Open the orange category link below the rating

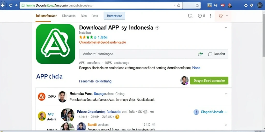(x=102, y=42)
